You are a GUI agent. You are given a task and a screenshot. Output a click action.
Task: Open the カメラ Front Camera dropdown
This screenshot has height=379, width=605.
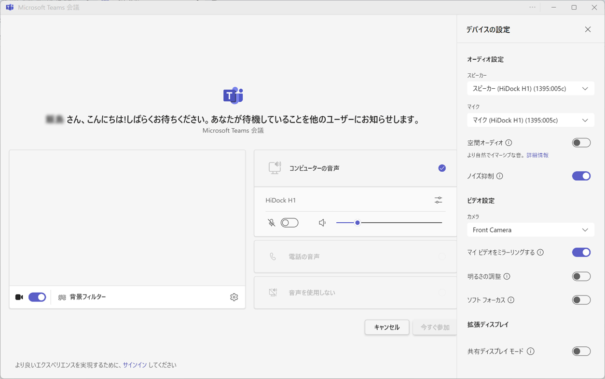click(x=530, y=230)
